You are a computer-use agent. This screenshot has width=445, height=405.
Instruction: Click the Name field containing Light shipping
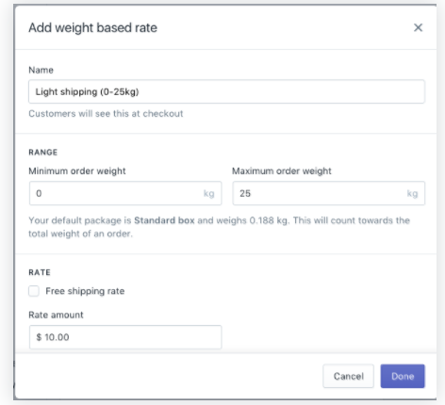tap(226, 91)
